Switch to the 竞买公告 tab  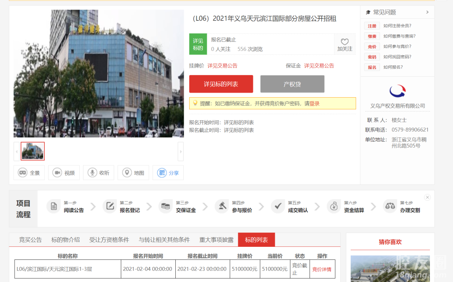pos(31,240)
